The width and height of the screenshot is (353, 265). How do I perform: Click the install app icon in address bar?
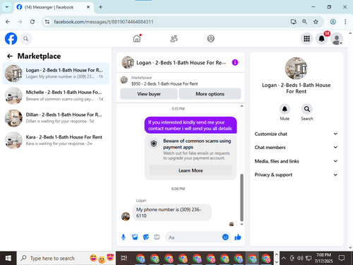coord(294,22)
